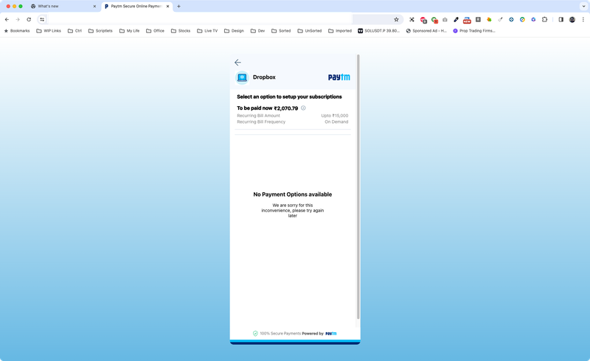Screen dimensions: 590x361
Task: Click 'Recurring Bill Frequency' label
Action: [261, 122]
